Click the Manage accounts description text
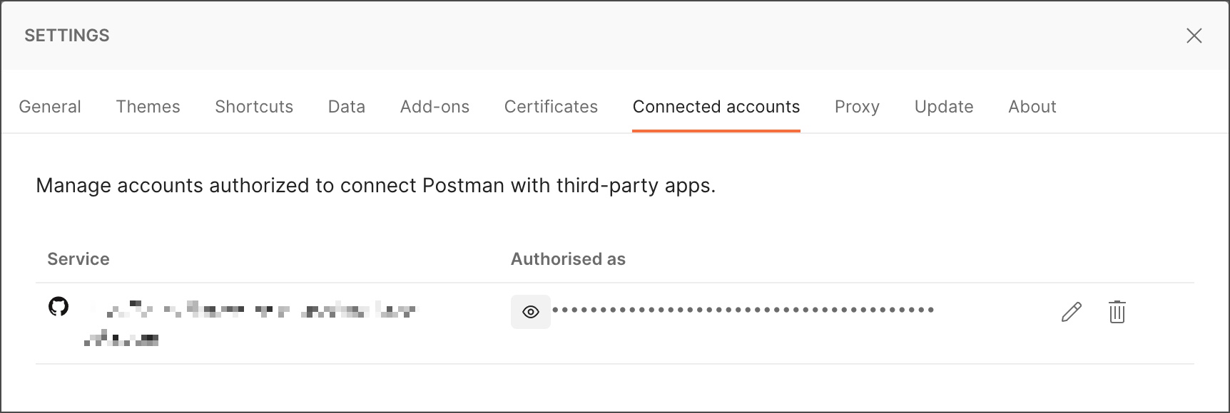1230x413 pixels. click(375, 186)
